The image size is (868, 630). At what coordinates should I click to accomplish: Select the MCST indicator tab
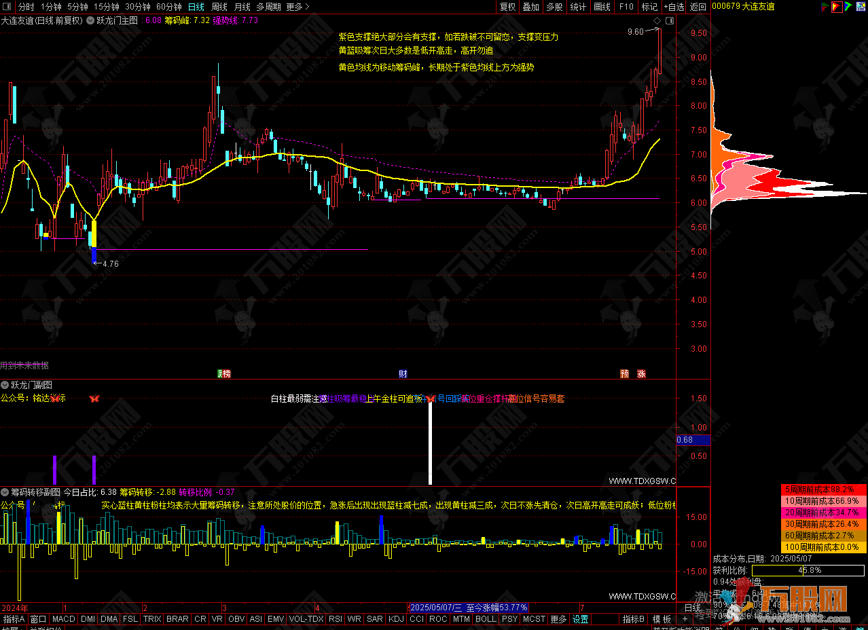[534, 619]
